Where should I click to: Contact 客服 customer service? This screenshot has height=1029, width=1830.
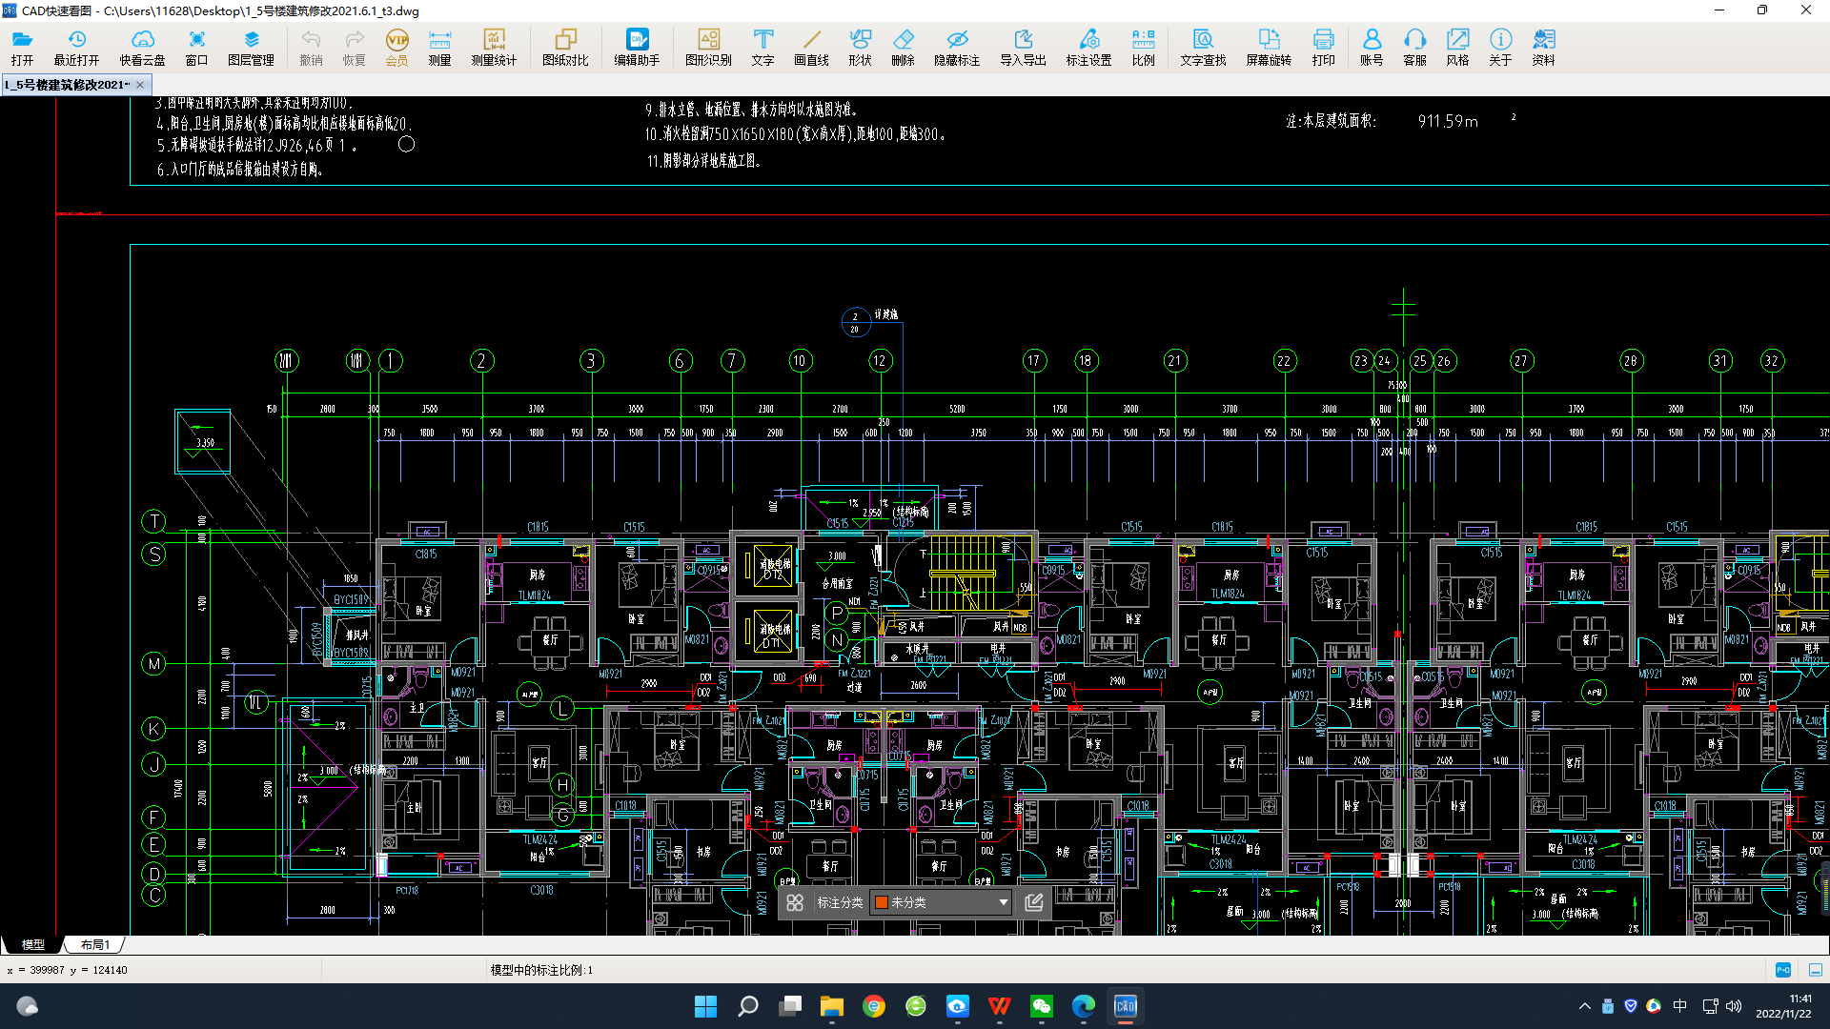[x=1414, y=47]
